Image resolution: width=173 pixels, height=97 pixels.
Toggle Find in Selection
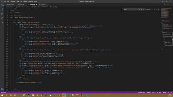(x=156, y=9)
